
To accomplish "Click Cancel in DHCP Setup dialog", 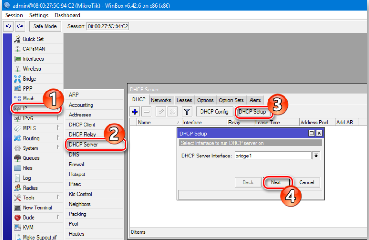I will (307, 182).
